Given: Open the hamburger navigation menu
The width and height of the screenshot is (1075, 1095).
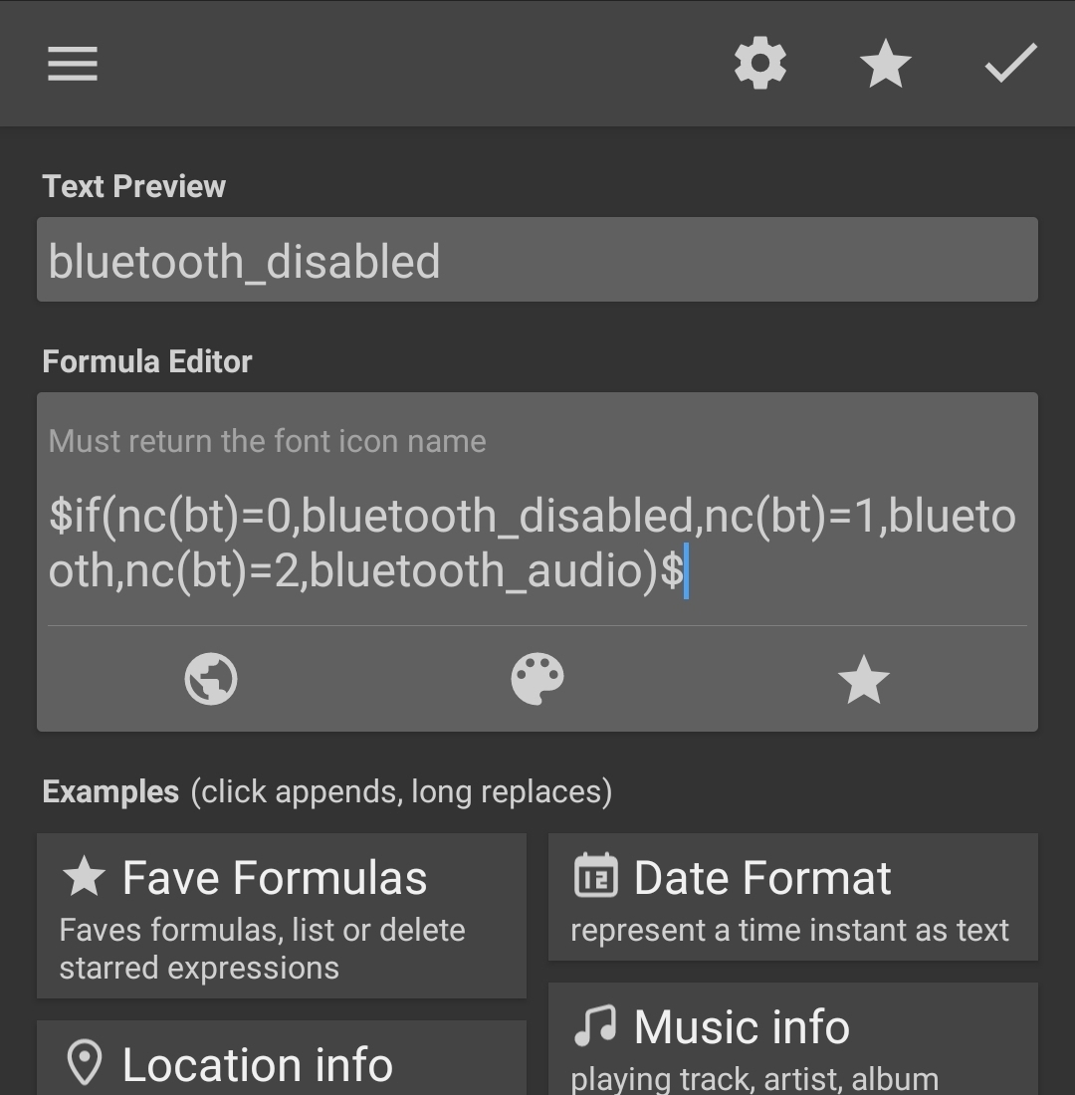Looking at the screenshot, I should click(x=73, y=64).
